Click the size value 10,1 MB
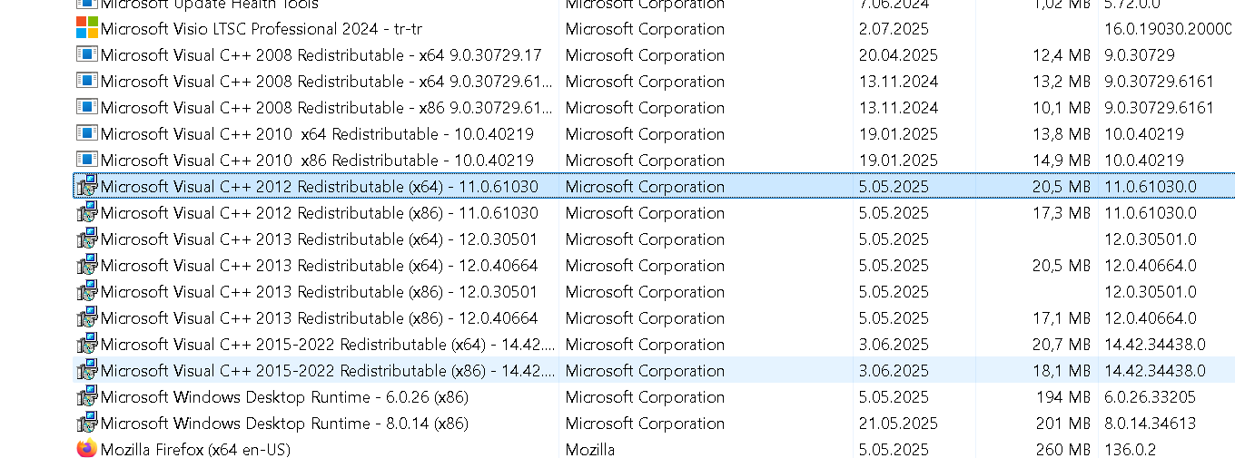1235x458 pixels. coord(1062,108)
